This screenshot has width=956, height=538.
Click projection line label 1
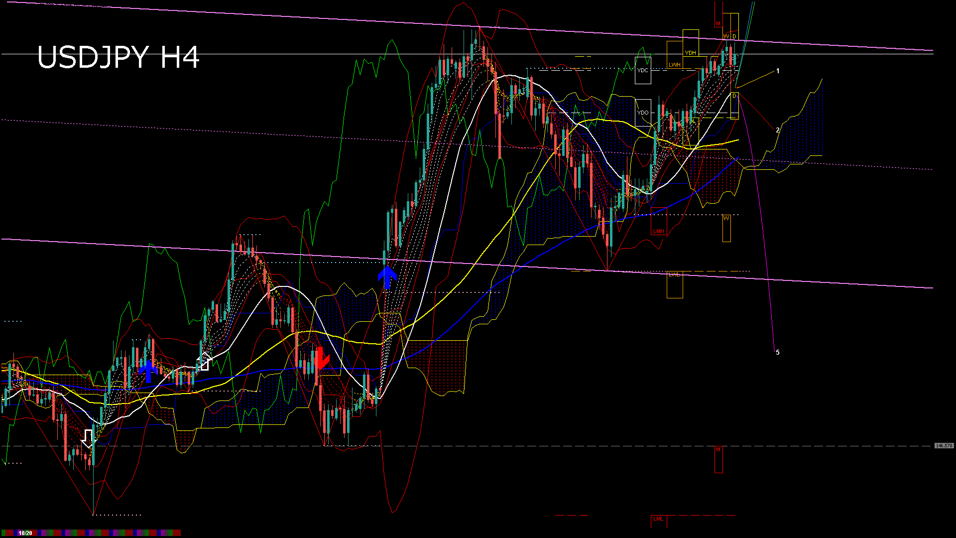[x=778, y=71]
